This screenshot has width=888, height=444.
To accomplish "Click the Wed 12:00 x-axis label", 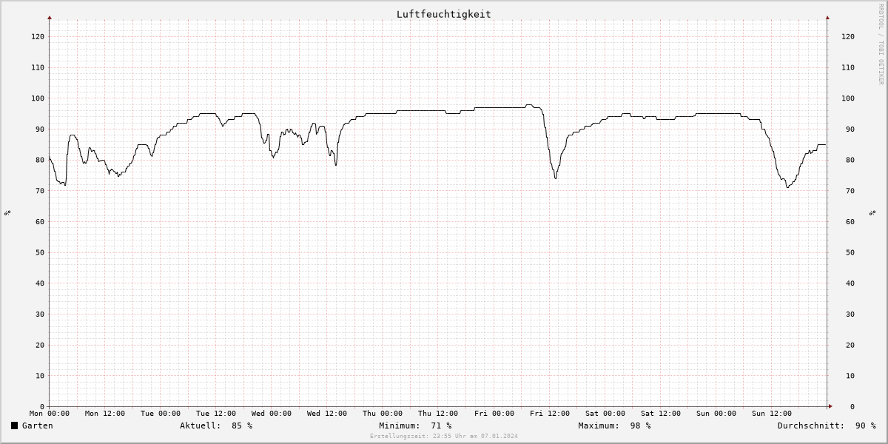I will (x=327, y=414).
